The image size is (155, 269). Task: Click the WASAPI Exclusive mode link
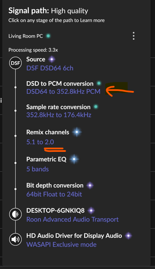pyautogui.click(x=61, y=244)
